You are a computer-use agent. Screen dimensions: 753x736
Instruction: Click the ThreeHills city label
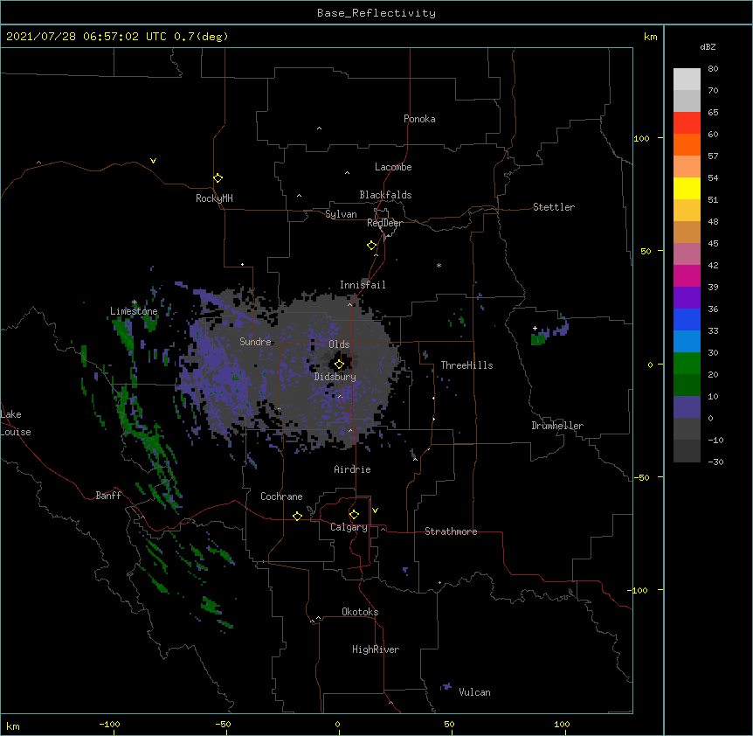(466, 365)
